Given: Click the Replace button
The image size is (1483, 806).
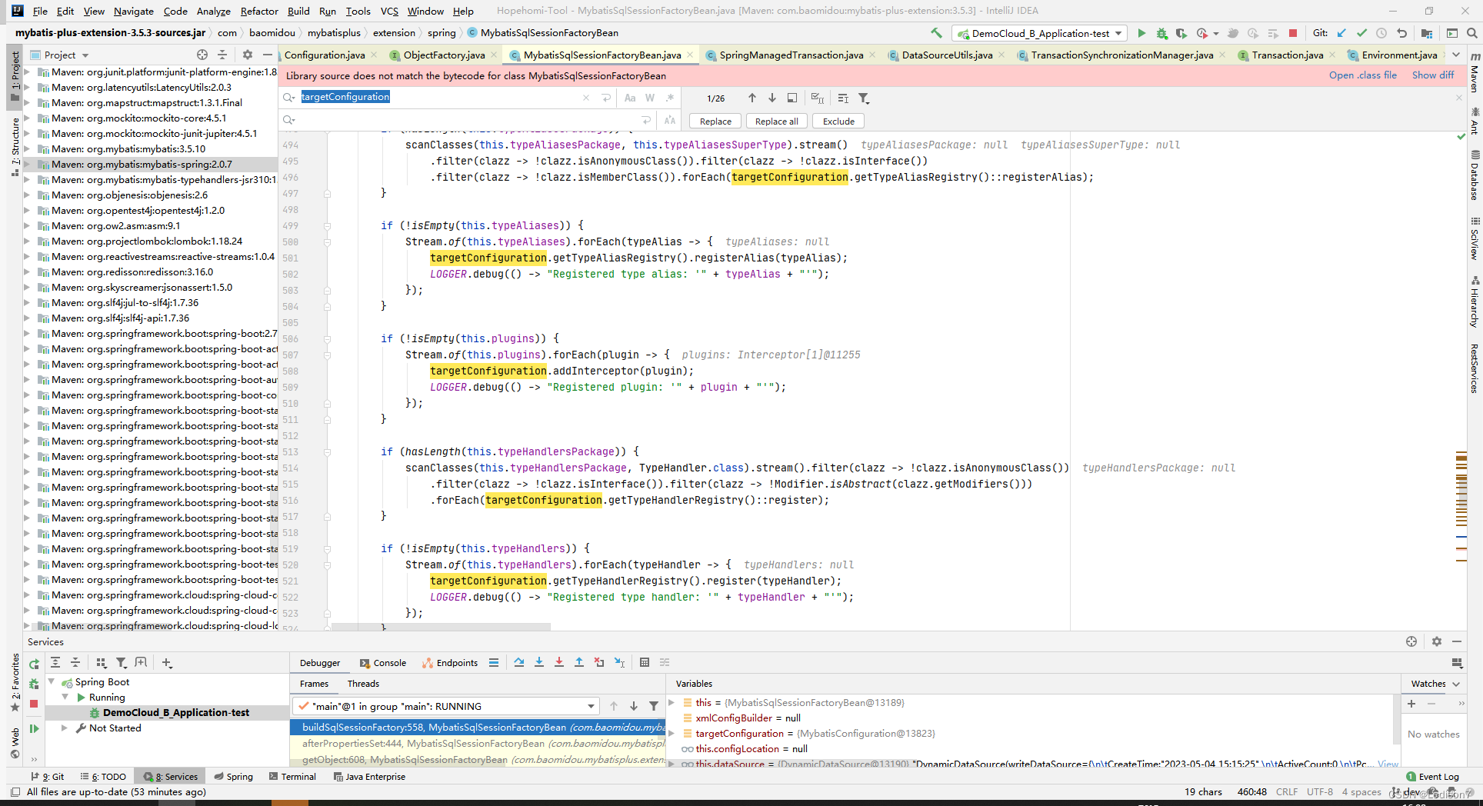Looking at the screenshot, I should (x=715, y=121).
